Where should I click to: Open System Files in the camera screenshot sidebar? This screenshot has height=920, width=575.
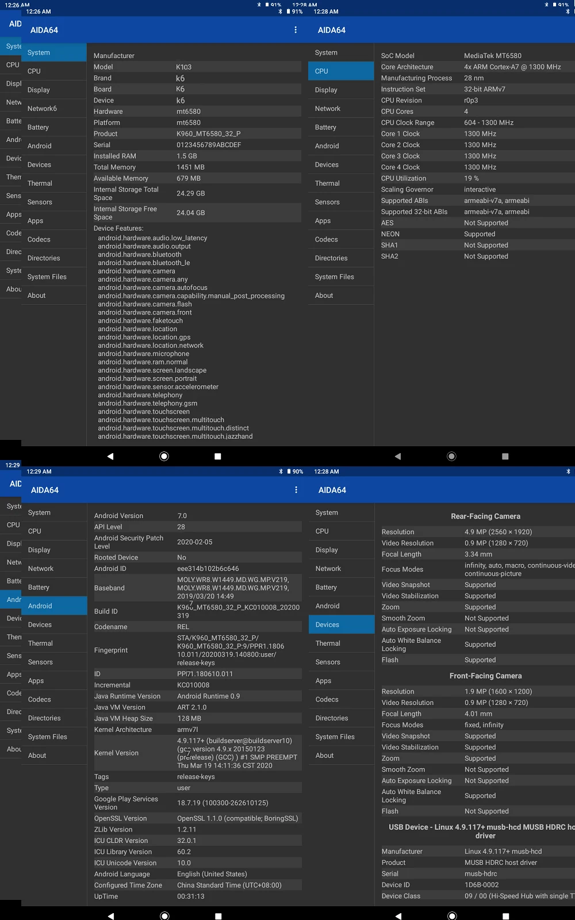pos(342,737)
